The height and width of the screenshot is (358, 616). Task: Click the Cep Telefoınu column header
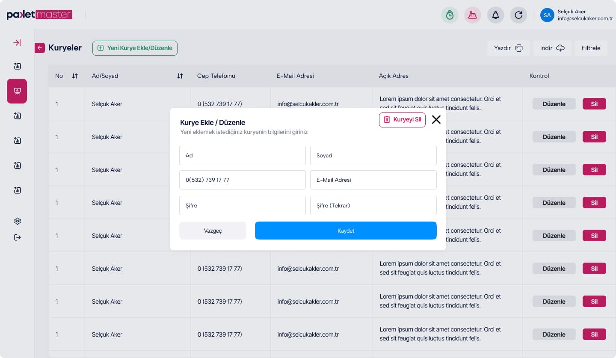pyautogui.click(x=216, y=76)
